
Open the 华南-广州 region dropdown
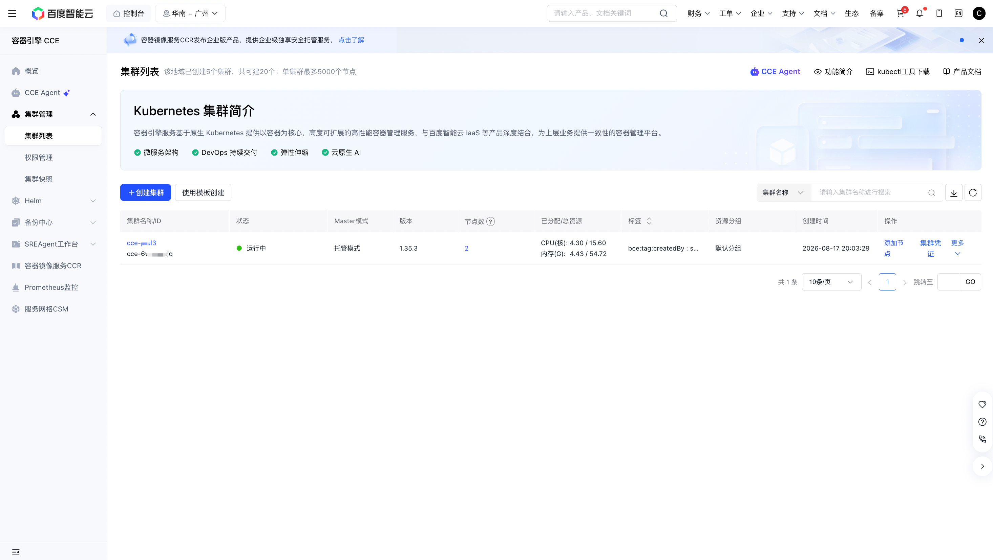190,14
